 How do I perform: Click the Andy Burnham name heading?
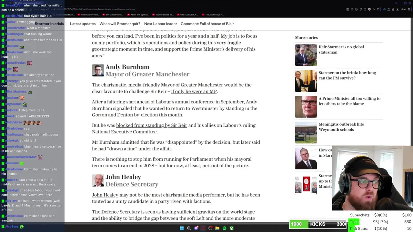pyautogui.click(x=127, y=67)
